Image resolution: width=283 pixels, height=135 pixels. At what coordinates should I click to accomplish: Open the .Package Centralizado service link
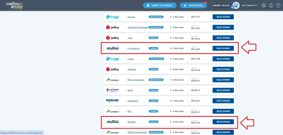pyautogui.click(x=138, y=27)
